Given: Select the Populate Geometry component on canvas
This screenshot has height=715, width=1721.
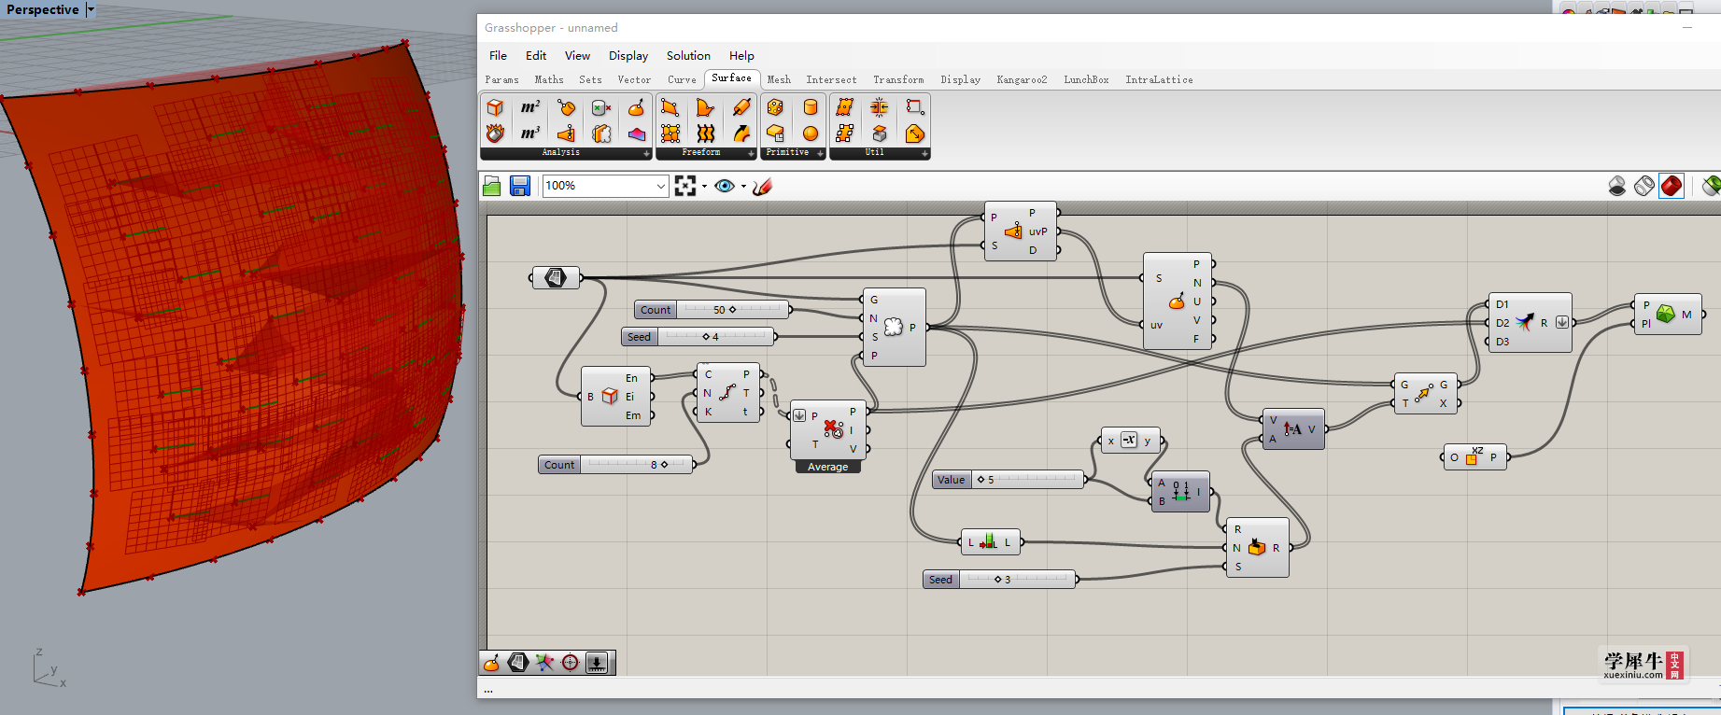Looking at the screenshot, I should tap(894, 327).
